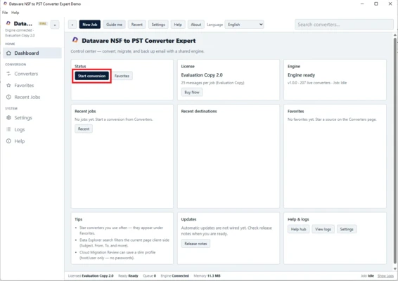Open Settings gear icon in sidebar
Viewport: 398px width, 281px height.
8,118
